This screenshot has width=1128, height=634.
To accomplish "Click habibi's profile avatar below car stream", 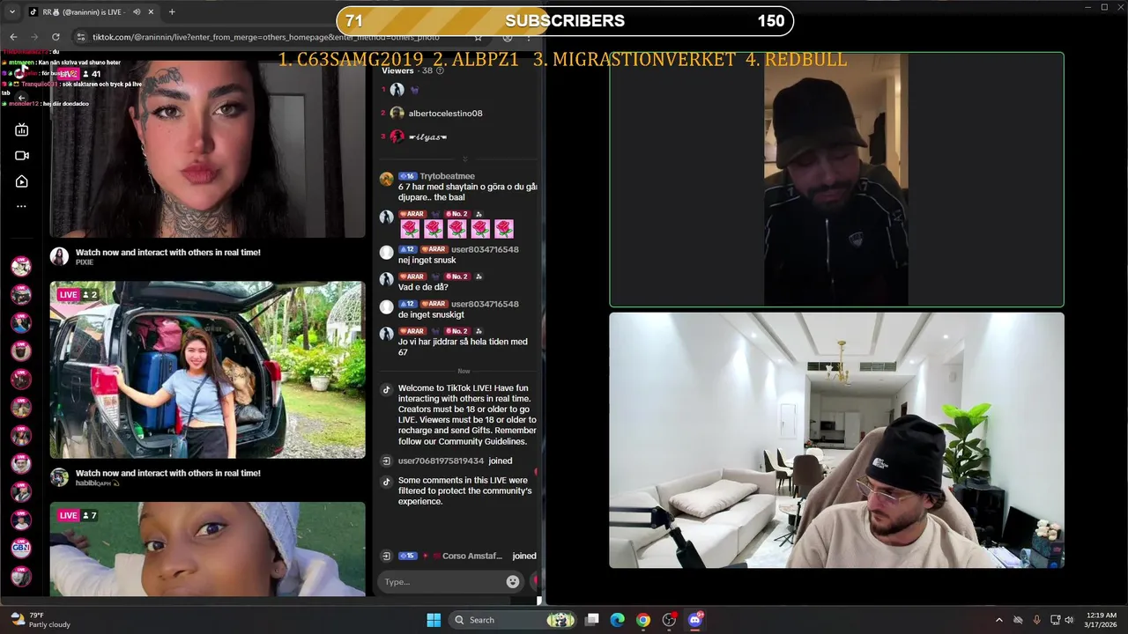I will coord(59,477).
